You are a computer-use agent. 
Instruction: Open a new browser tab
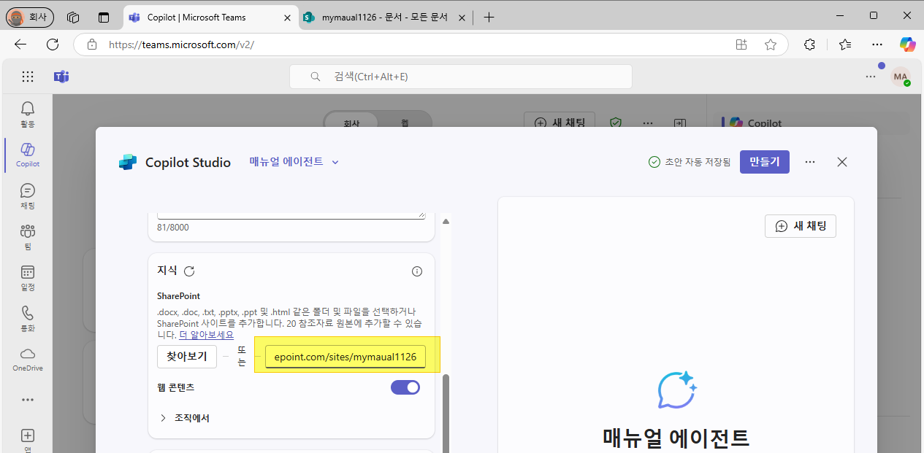coord(489,17)
